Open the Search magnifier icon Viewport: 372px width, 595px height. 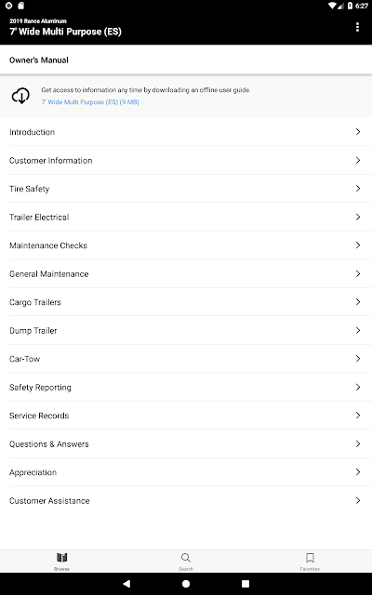point(186,558)
